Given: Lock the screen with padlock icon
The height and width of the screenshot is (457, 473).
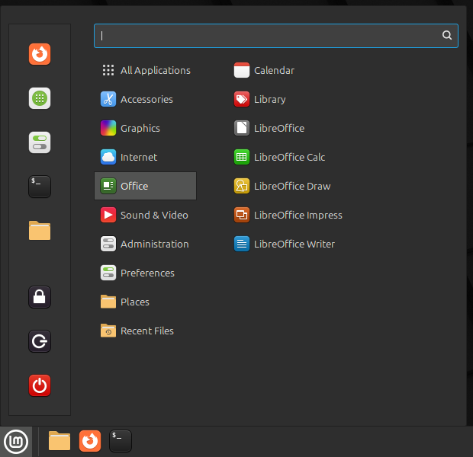Looking at the screenshot, I should 40,297.
